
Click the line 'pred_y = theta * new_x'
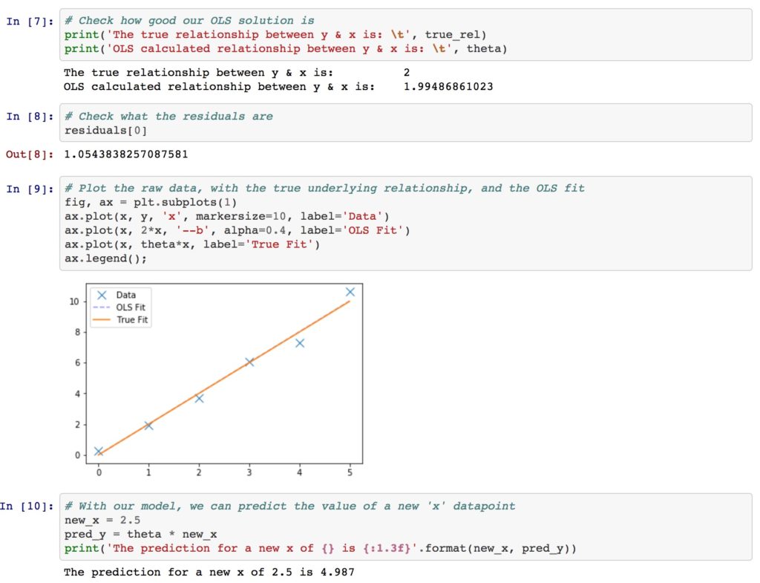tap(140, 535)
